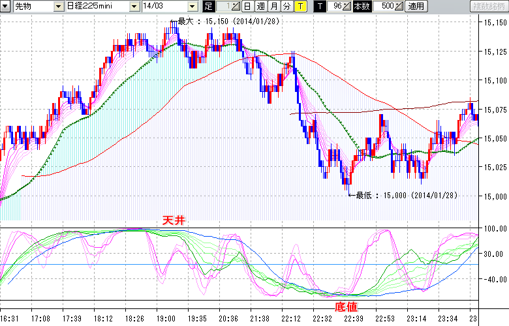Screen dimensions: 509x326
Task: Click the black T label icon
Action: [x=320, y=7]
